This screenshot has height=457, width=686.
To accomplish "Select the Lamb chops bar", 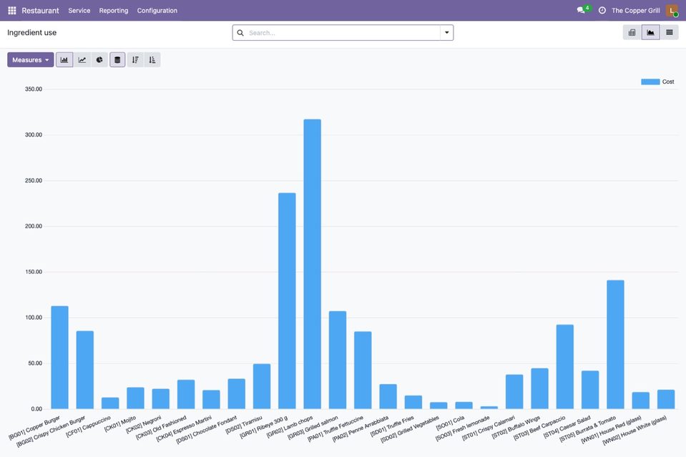I will click(313, 264).
